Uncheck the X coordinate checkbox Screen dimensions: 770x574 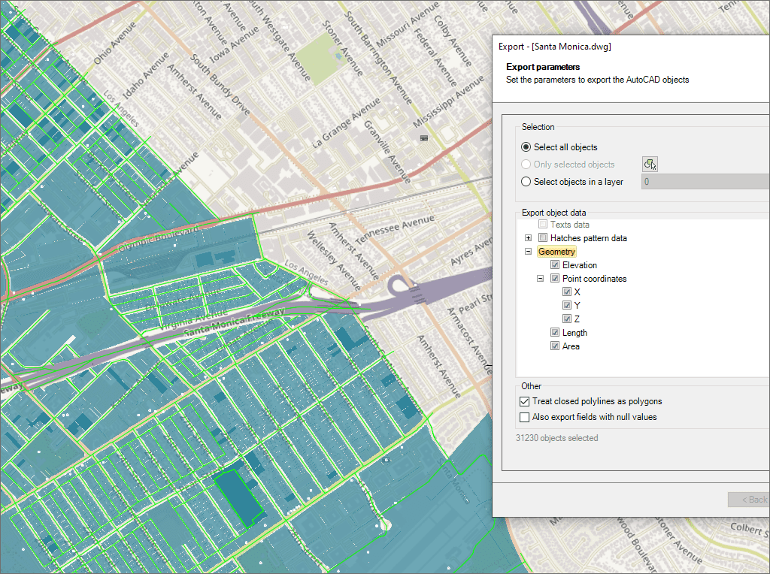[567, 292]
